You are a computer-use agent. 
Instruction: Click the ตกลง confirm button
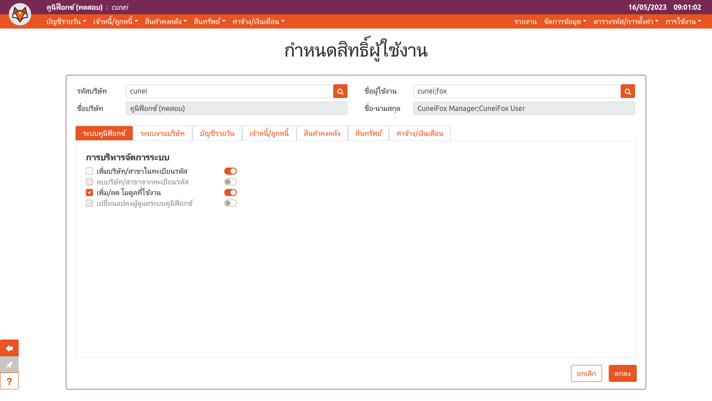tap(622, 373)
